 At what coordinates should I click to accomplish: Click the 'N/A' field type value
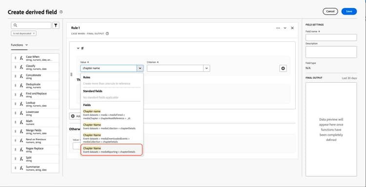308,68
